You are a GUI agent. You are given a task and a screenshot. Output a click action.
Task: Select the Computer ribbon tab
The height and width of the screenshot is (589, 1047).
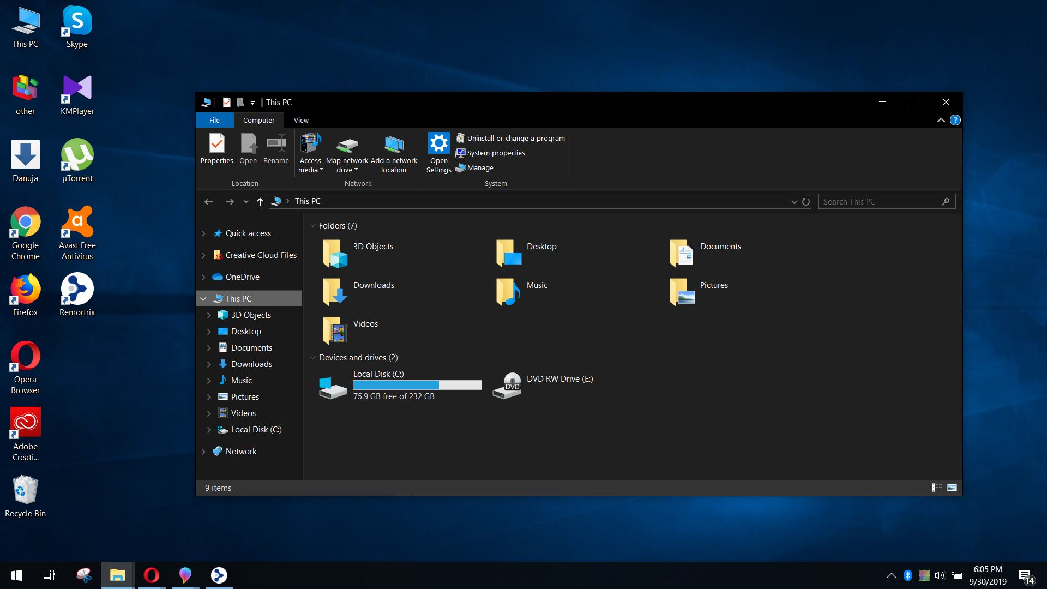pos(258,120)
